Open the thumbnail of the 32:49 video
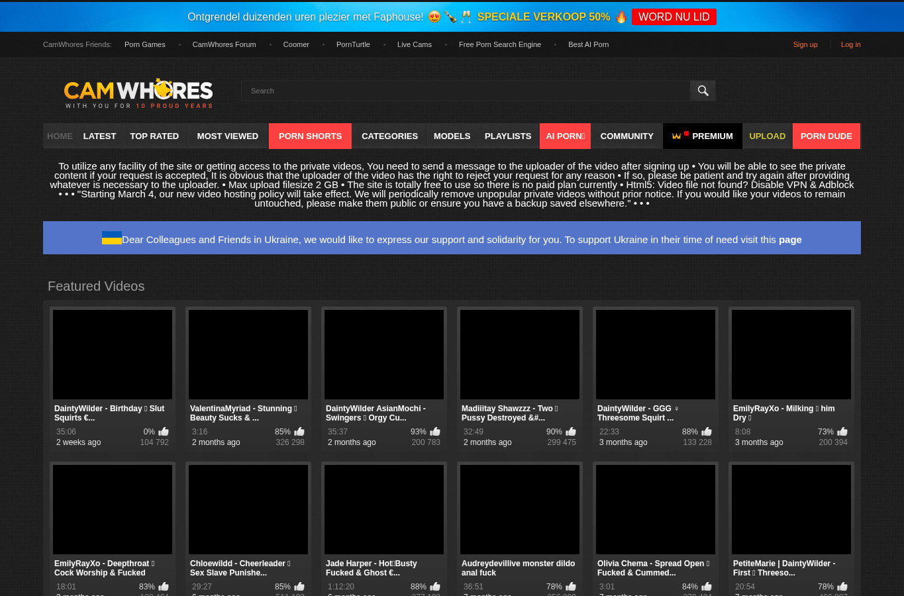 520,354
